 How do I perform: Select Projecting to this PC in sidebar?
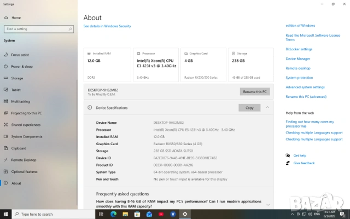click(26, 113)
